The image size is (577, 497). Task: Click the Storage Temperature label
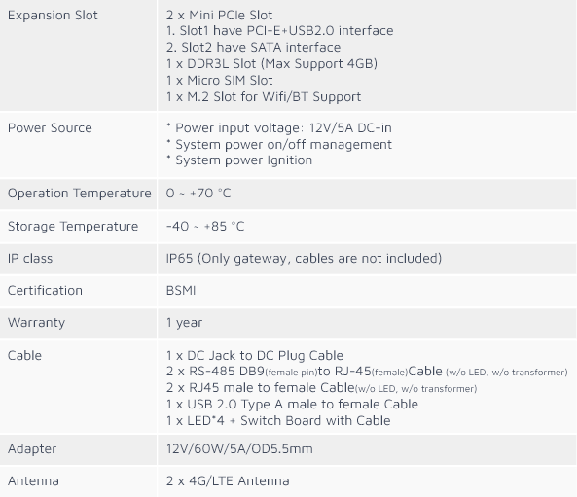(x=73, y=226)
